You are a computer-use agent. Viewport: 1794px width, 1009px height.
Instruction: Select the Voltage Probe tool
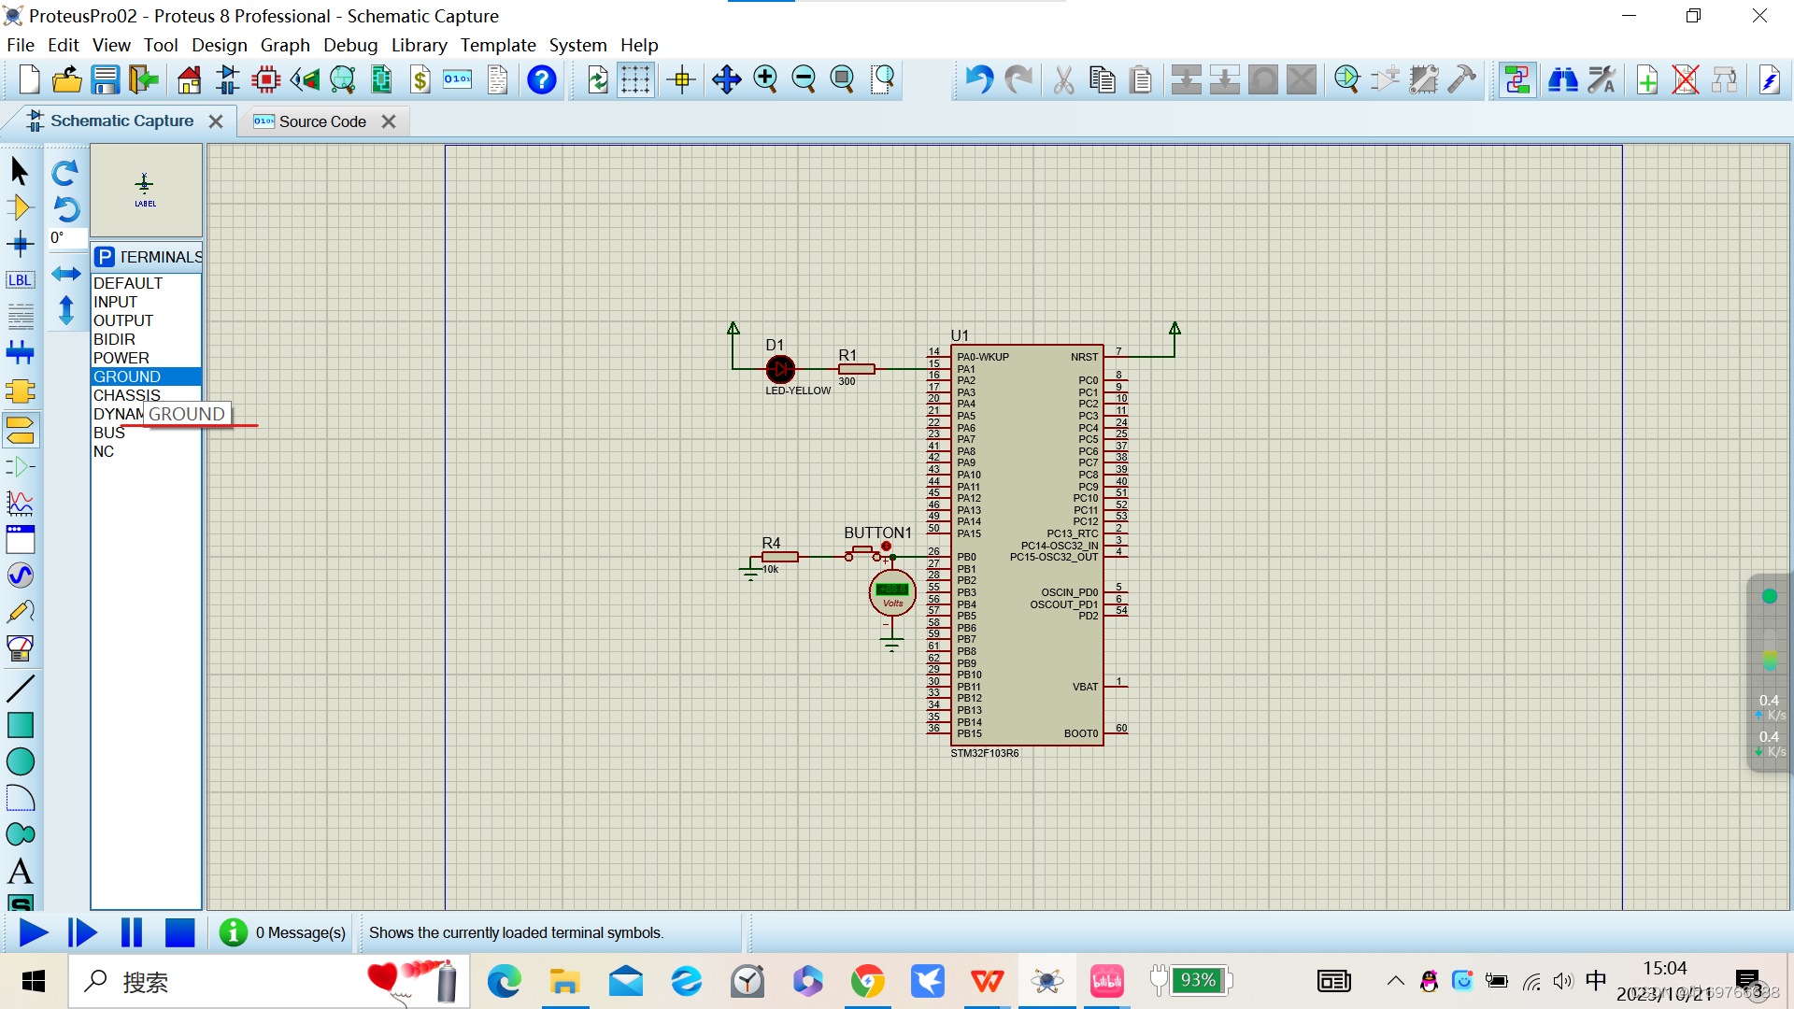(21, 612)
